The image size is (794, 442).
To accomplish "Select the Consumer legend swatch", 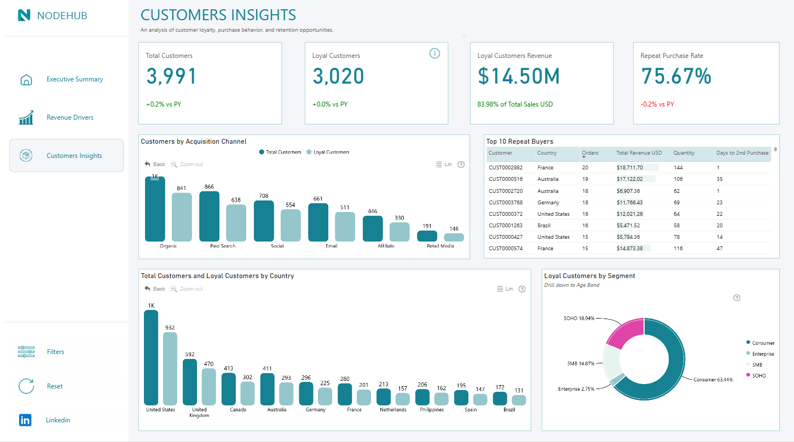I will (748, 343).
